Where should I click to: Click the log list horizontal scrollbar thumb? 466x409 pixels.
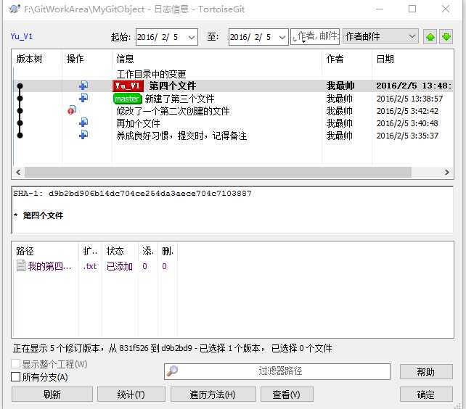pyautogui.click(x=218, y=173)
